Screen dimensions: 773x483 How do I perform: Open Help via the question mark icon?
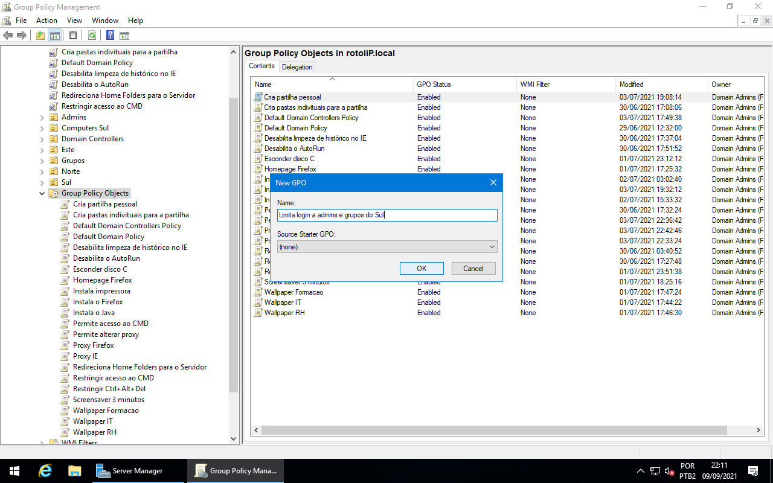[x=110, y=35]
